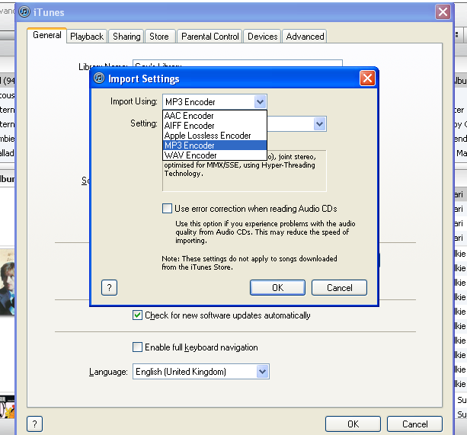Switch to the Playback tab

click(x=87, y=37)
